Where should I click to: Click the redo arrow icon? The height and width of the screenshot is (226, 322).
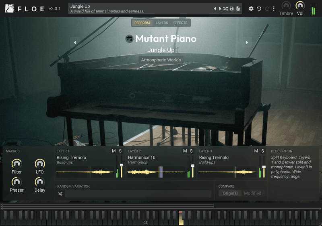point(267,8)
